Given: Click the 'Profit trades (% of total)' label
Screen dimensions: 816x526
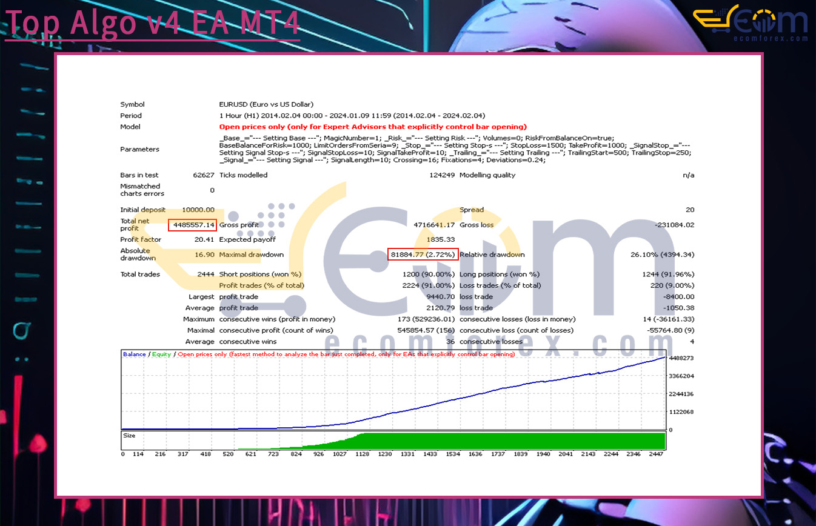Looking at the screenshot, I should coord(262,285).
